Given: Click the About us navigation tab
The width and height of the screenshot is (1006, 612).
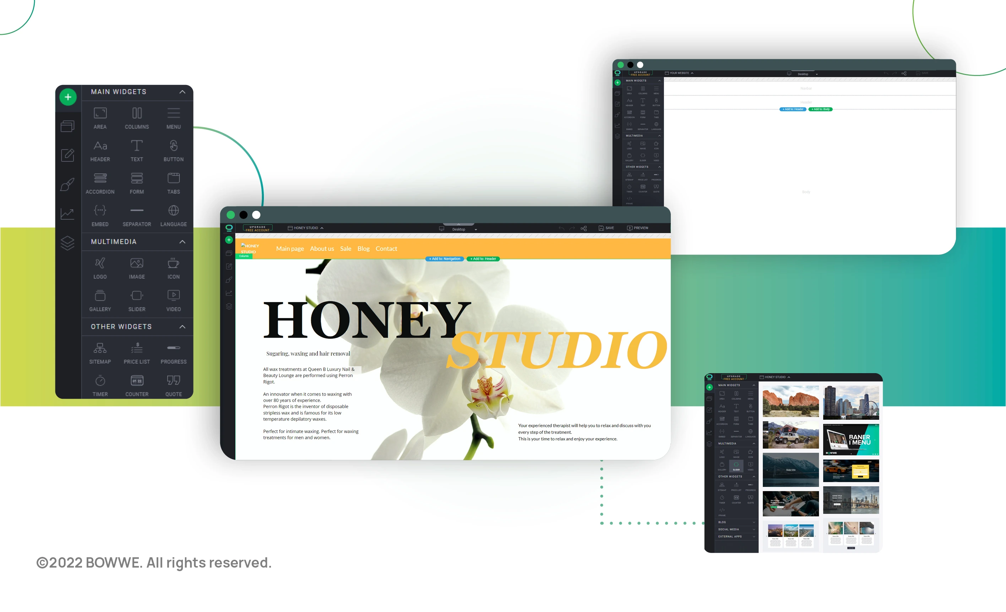Looking at the screenshot, I should pyautogui.click(x=323, y=249).
